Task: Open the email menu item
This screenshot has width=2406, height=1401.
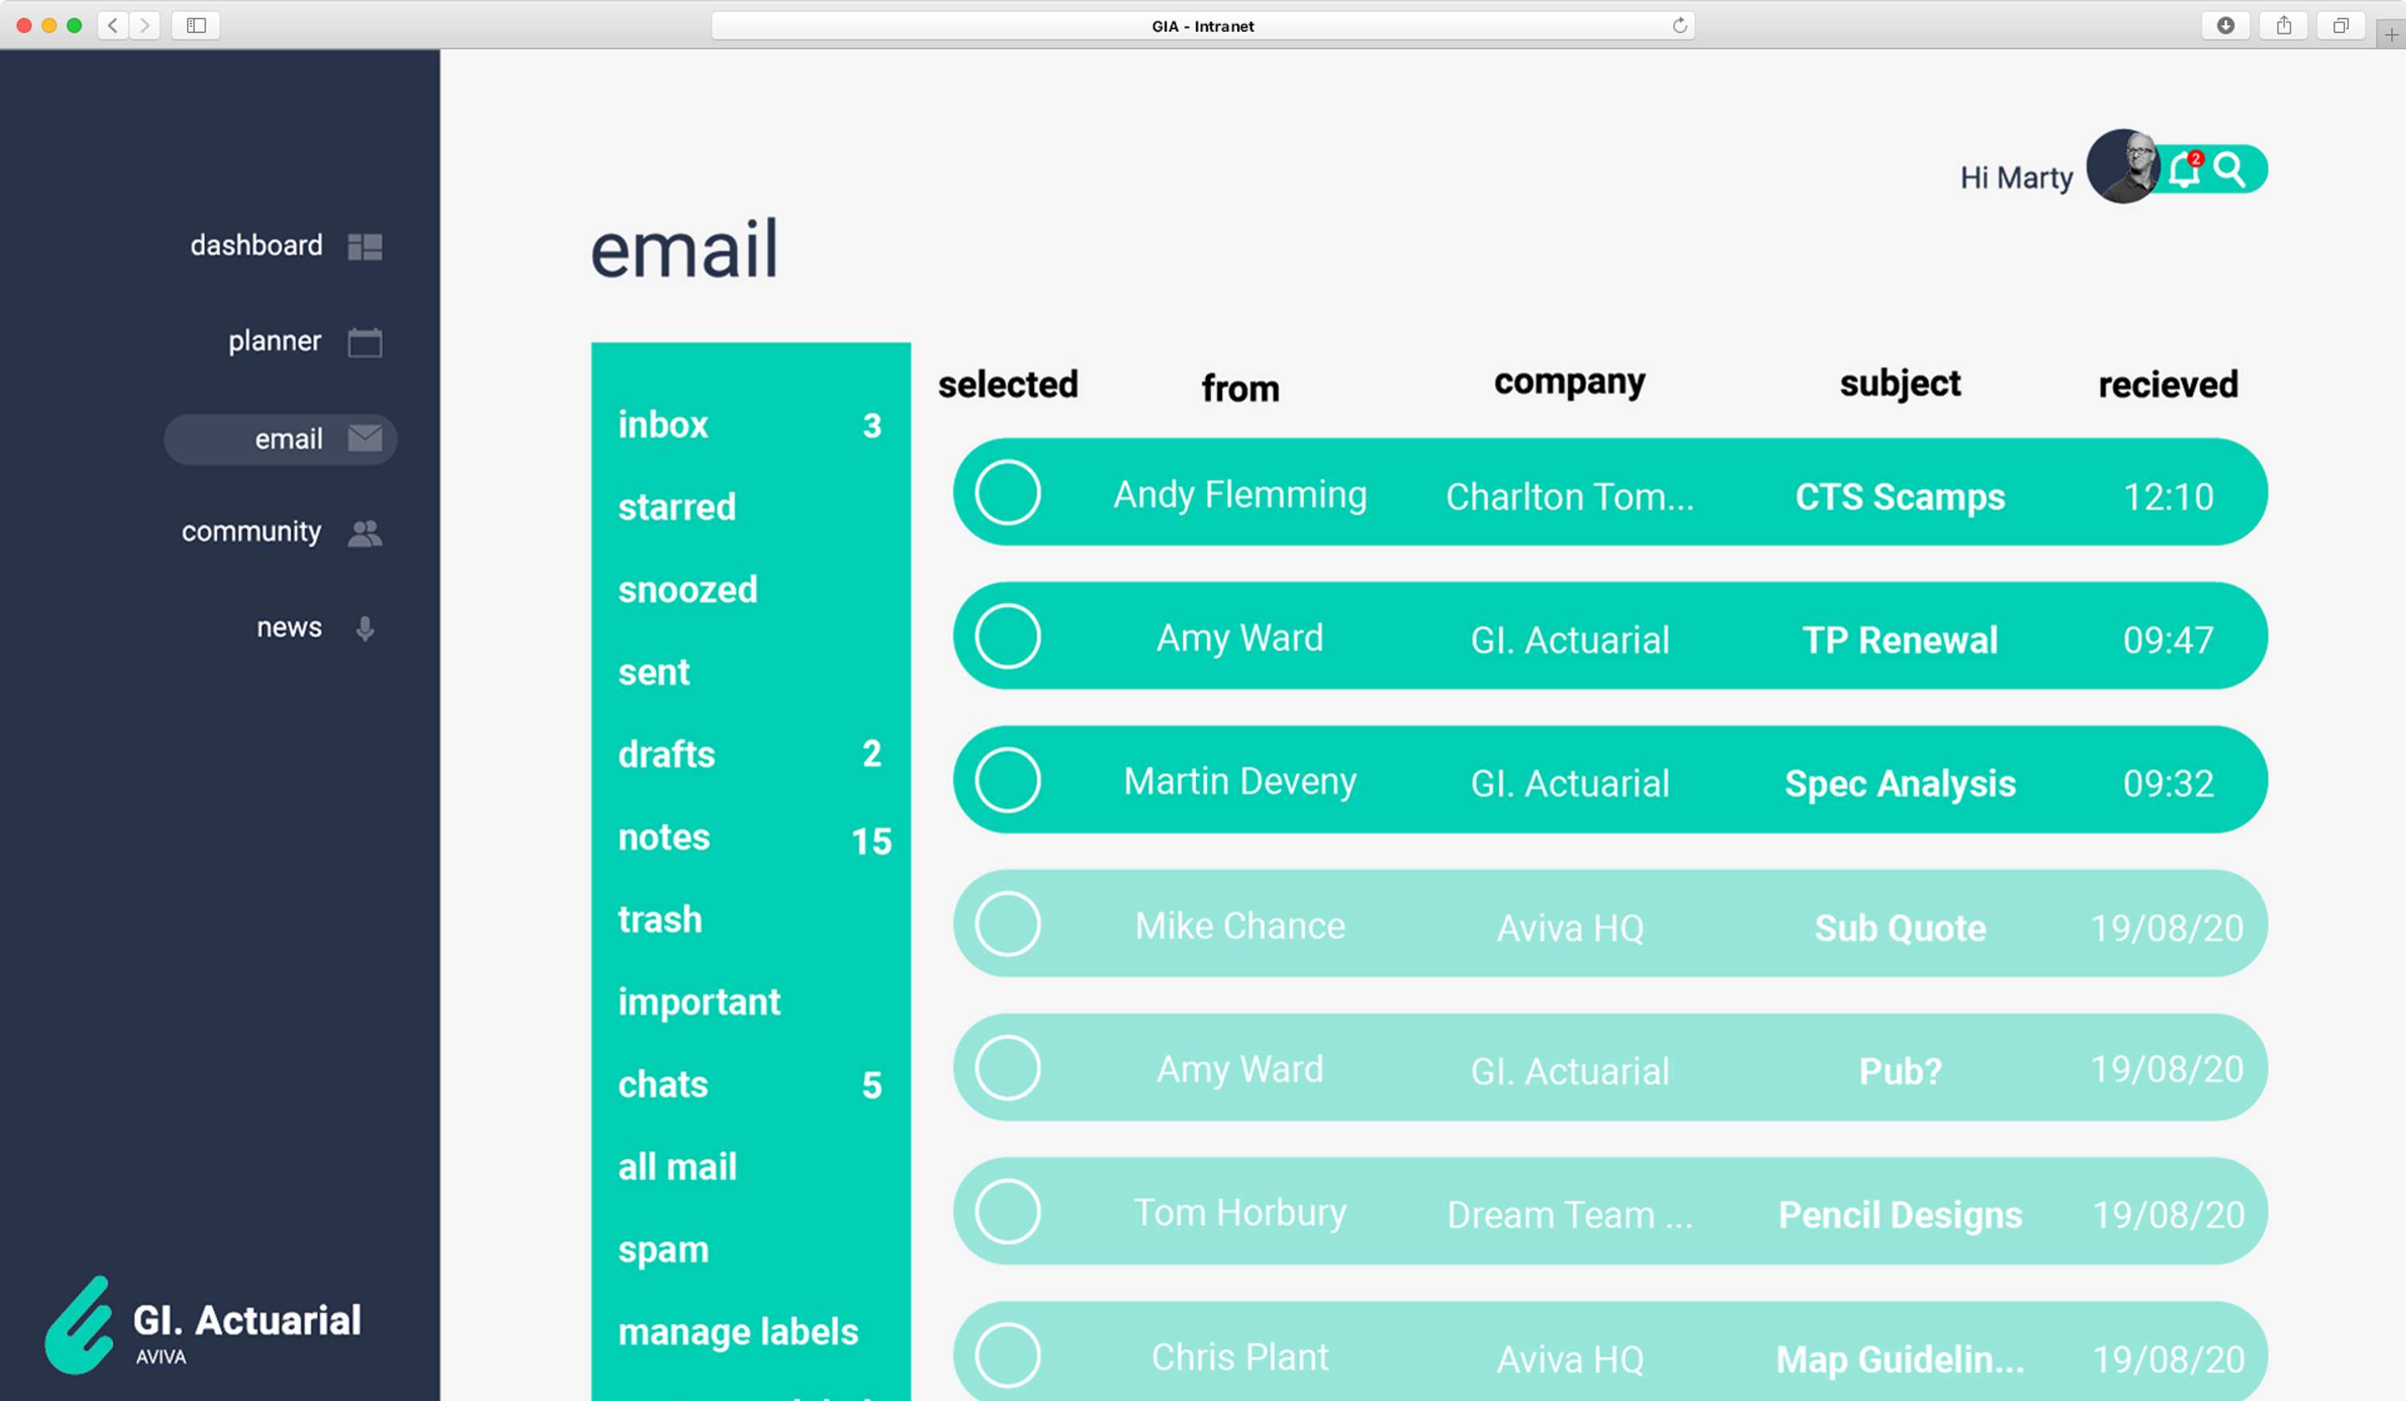Action: (281, 439)
